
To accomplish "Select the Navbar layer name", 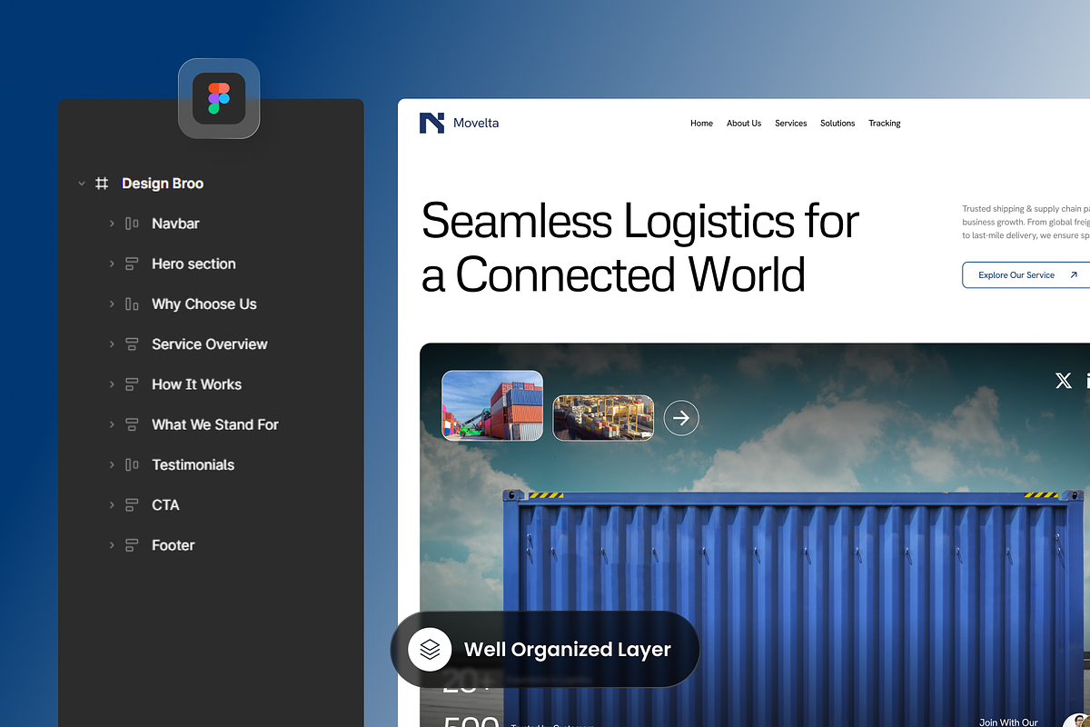I will [175, 224].
